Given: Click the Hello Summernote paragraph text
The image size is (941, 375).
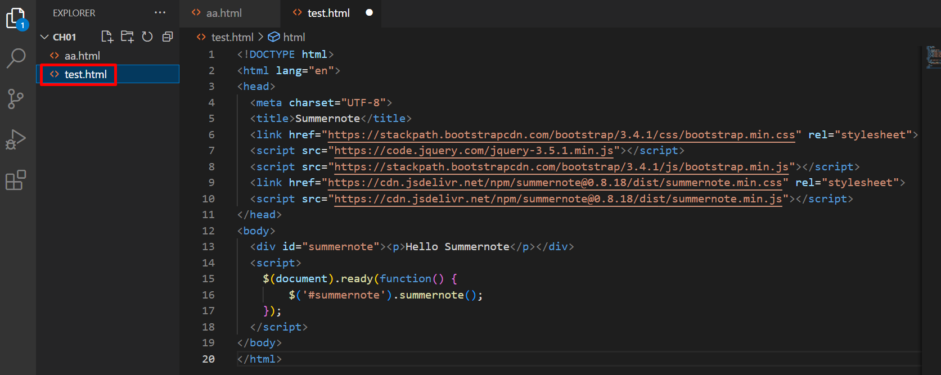Looking at the screenshot, I should point(457,247).
